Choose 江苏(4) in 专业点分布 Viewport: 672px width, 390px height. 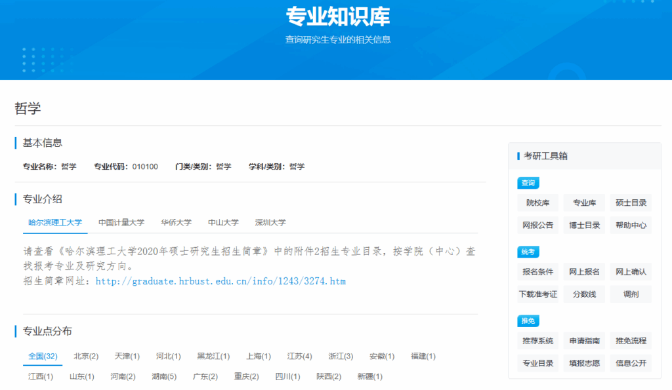coord(299,356)
